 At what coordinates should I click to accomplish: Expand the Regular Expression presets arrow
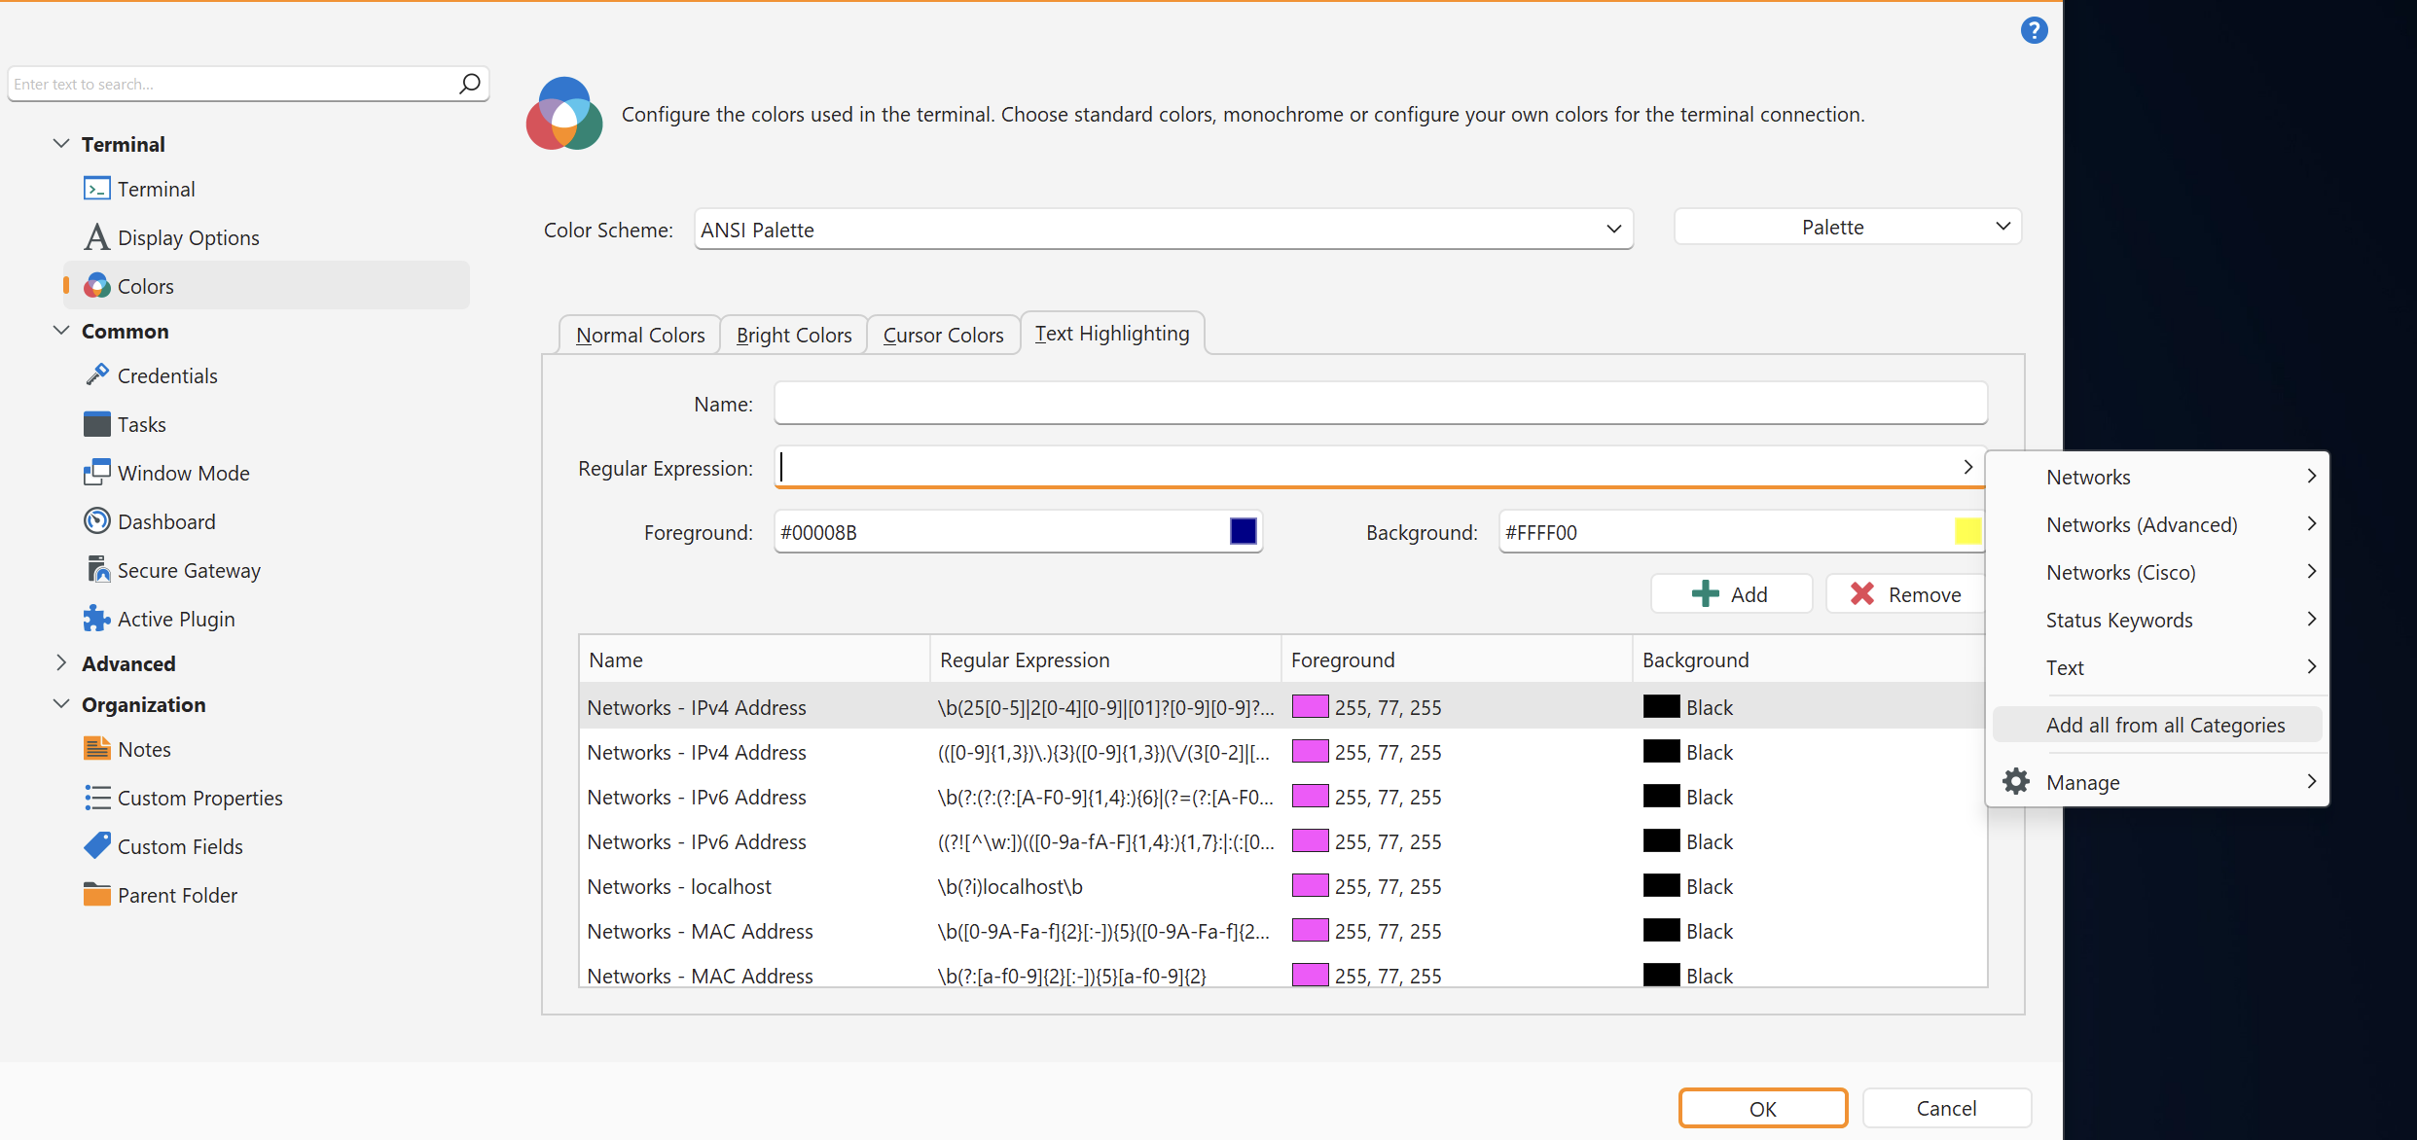click(1967, 467)
